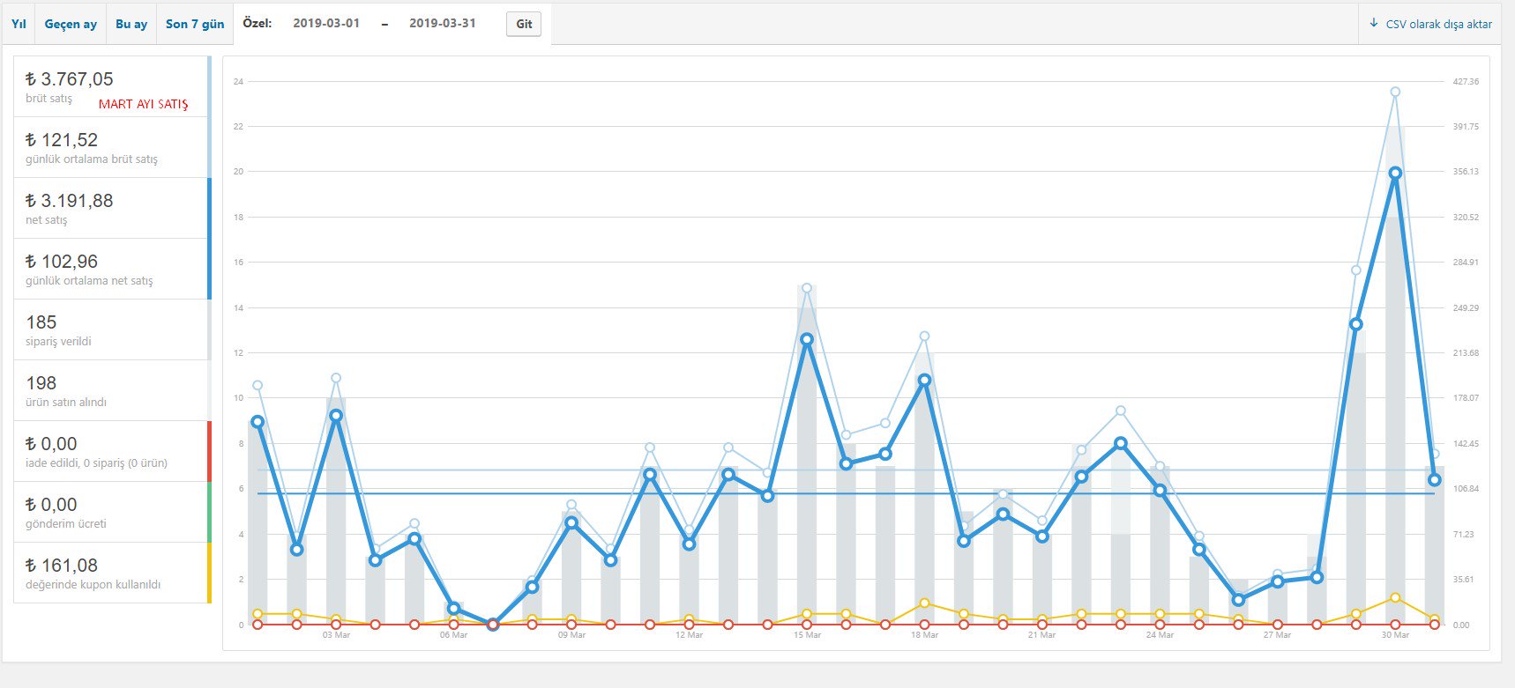The width and height of the screenshot is (1515, 688).
Task: Click the 24 Mar axis label
Action: (x=1160, y=635)
